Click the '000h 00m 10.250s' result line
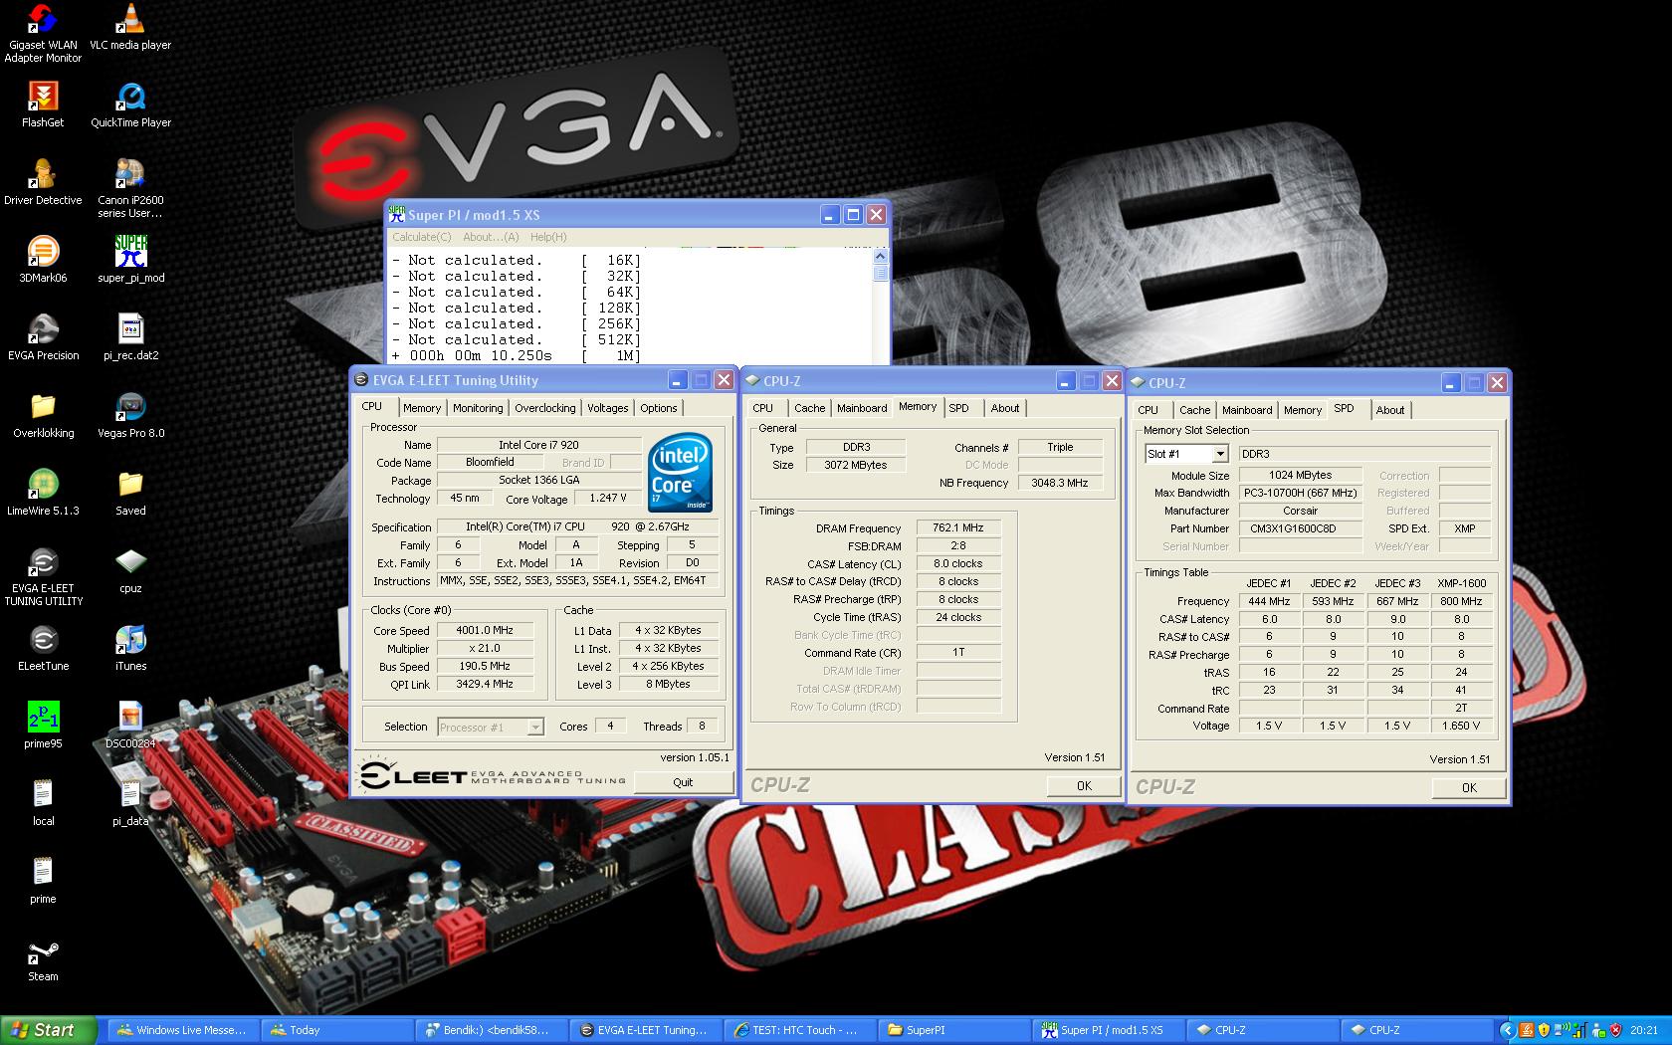The width and height of the screenshot is (1672, 1045). (517, 355)
